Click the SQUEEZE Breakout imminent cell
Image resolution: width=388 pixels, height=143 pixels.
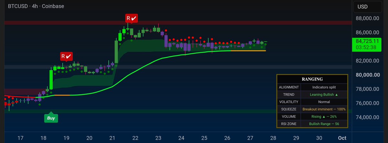[x=324, y=109]
